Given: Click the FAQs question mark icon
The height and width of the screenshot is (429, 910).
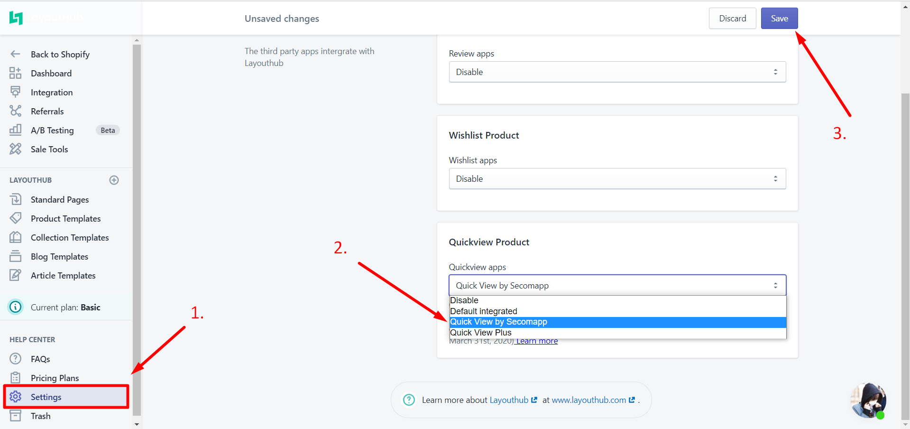Looking at the screenshot, I should [x=15, y=358].
